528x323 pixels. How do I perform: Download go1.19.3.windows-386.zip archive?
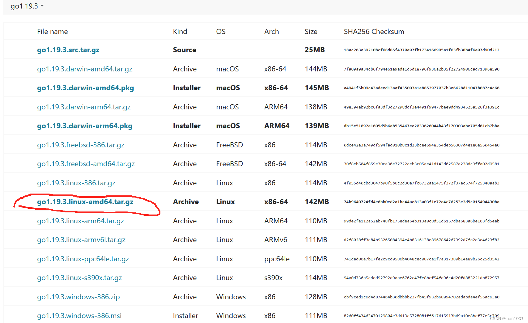(78, 297)
